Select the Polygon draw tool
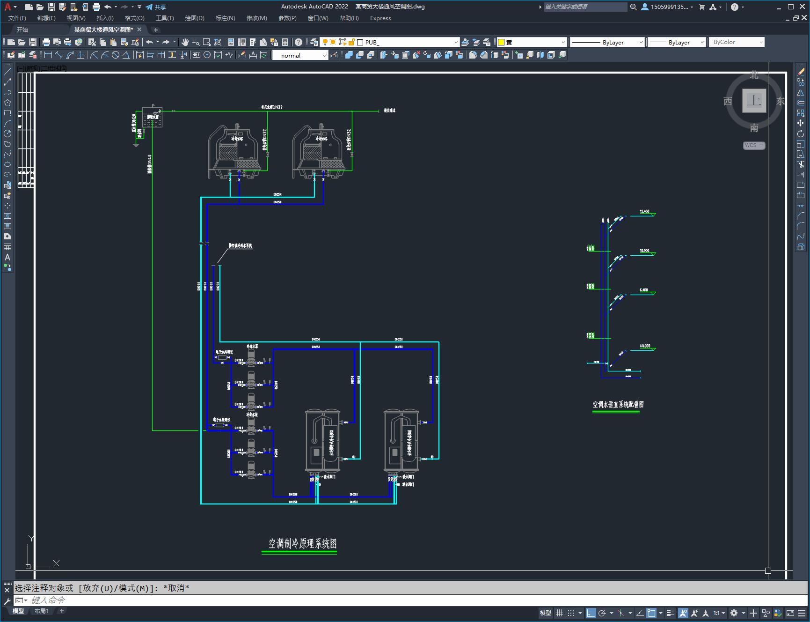This screenshot has height=622, width=810. [7, 103]
